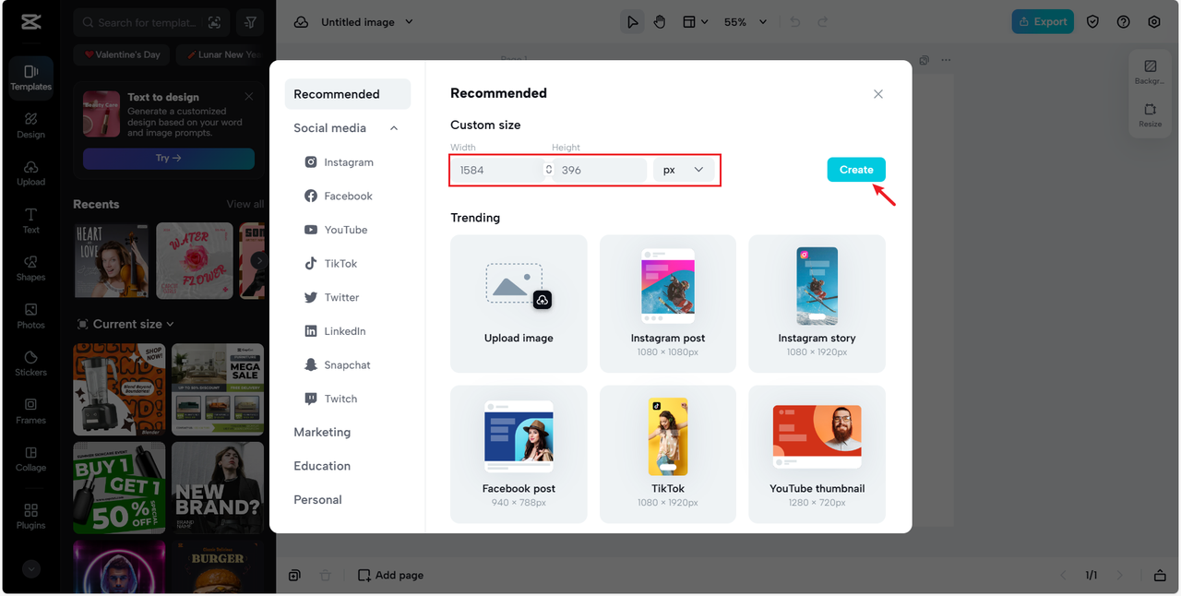
Task: Collapse the Social media category
Action: [x=394, y=128]
